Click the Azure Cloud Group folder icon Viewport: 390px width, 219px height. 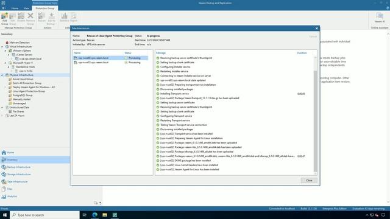click(x=10, y=79)
